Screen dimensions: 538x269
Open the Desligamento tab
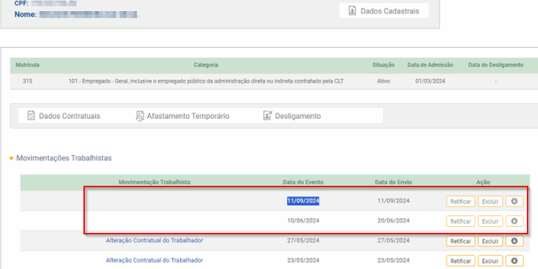(x=292, y=116)
